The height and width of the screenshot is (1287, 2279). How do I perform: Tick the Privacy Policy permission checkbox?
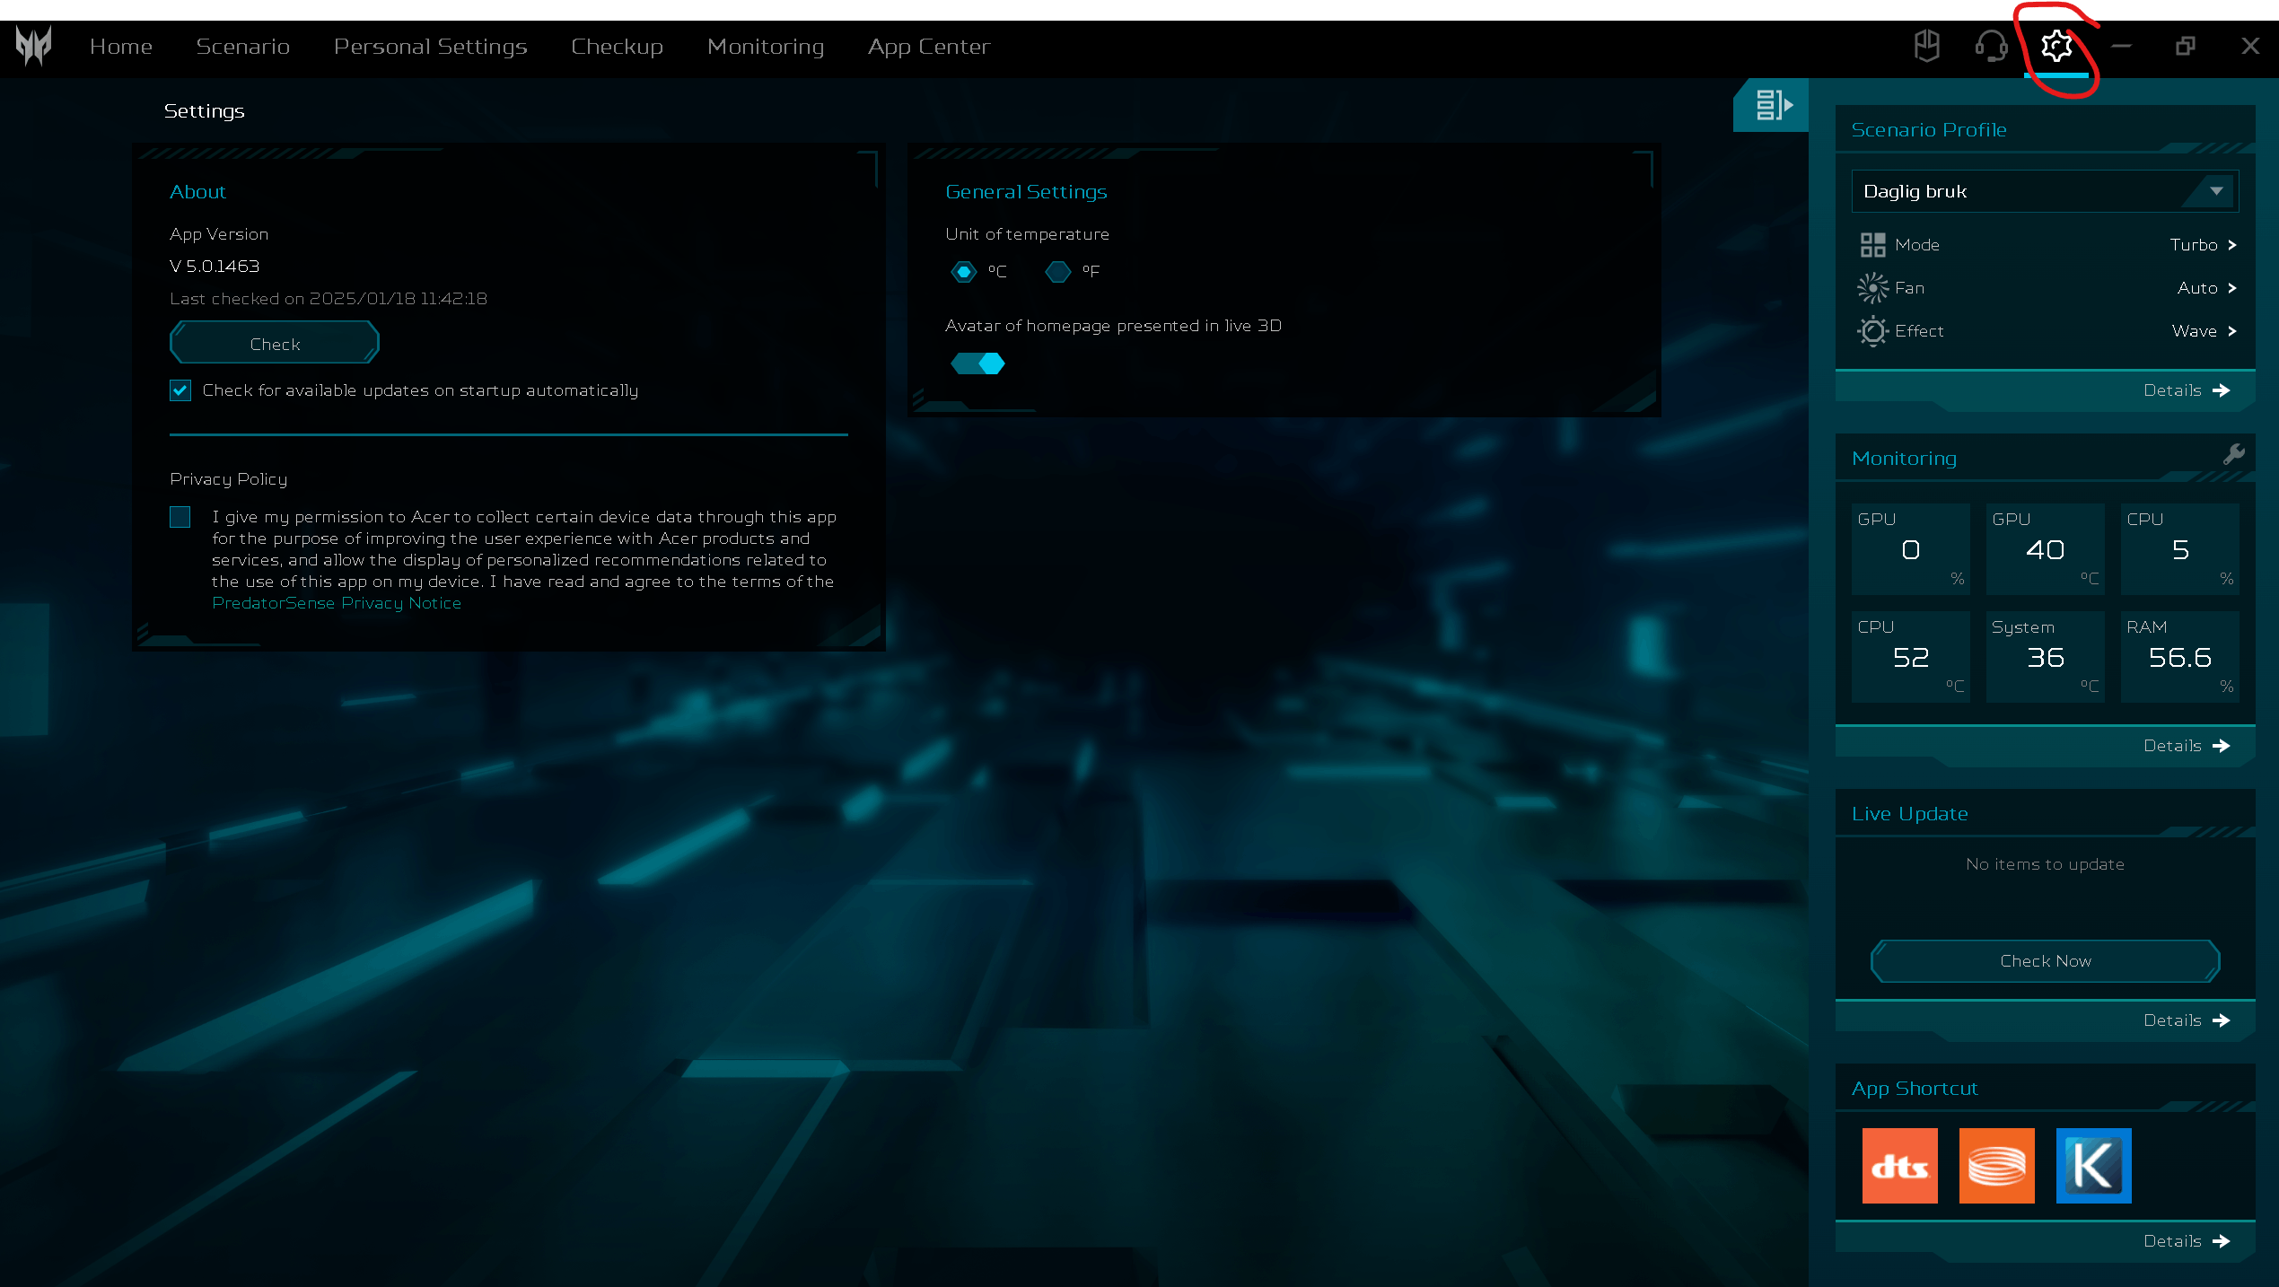tap(180, 517)
